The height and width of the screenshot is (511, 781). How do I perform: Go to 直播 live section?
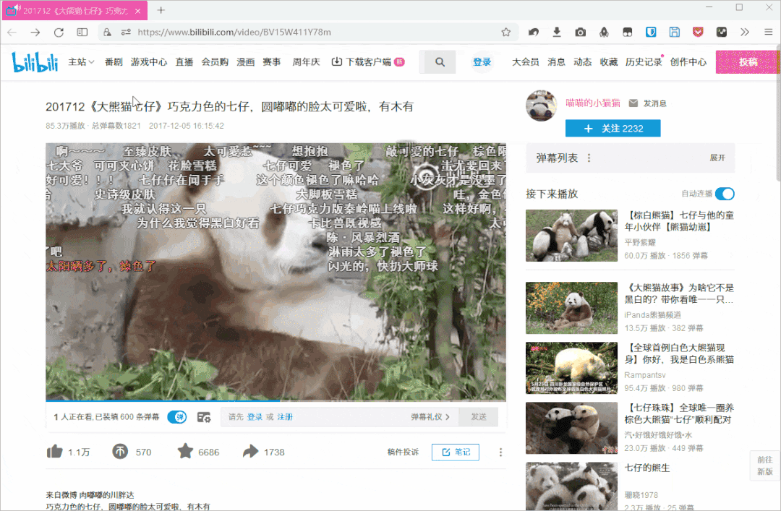(184, 62)
